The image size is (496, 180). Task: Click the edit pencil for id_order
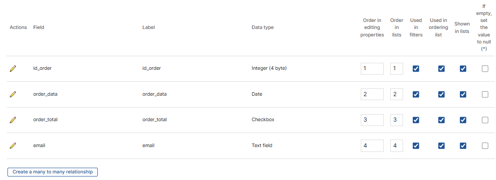13,68
